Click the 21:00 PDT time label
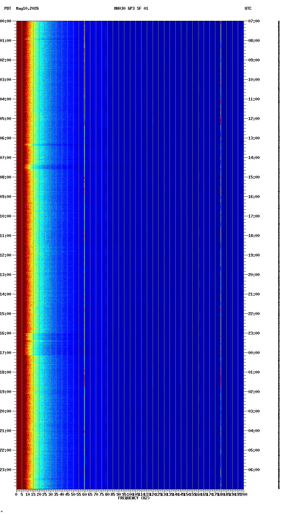 [6, 431]
